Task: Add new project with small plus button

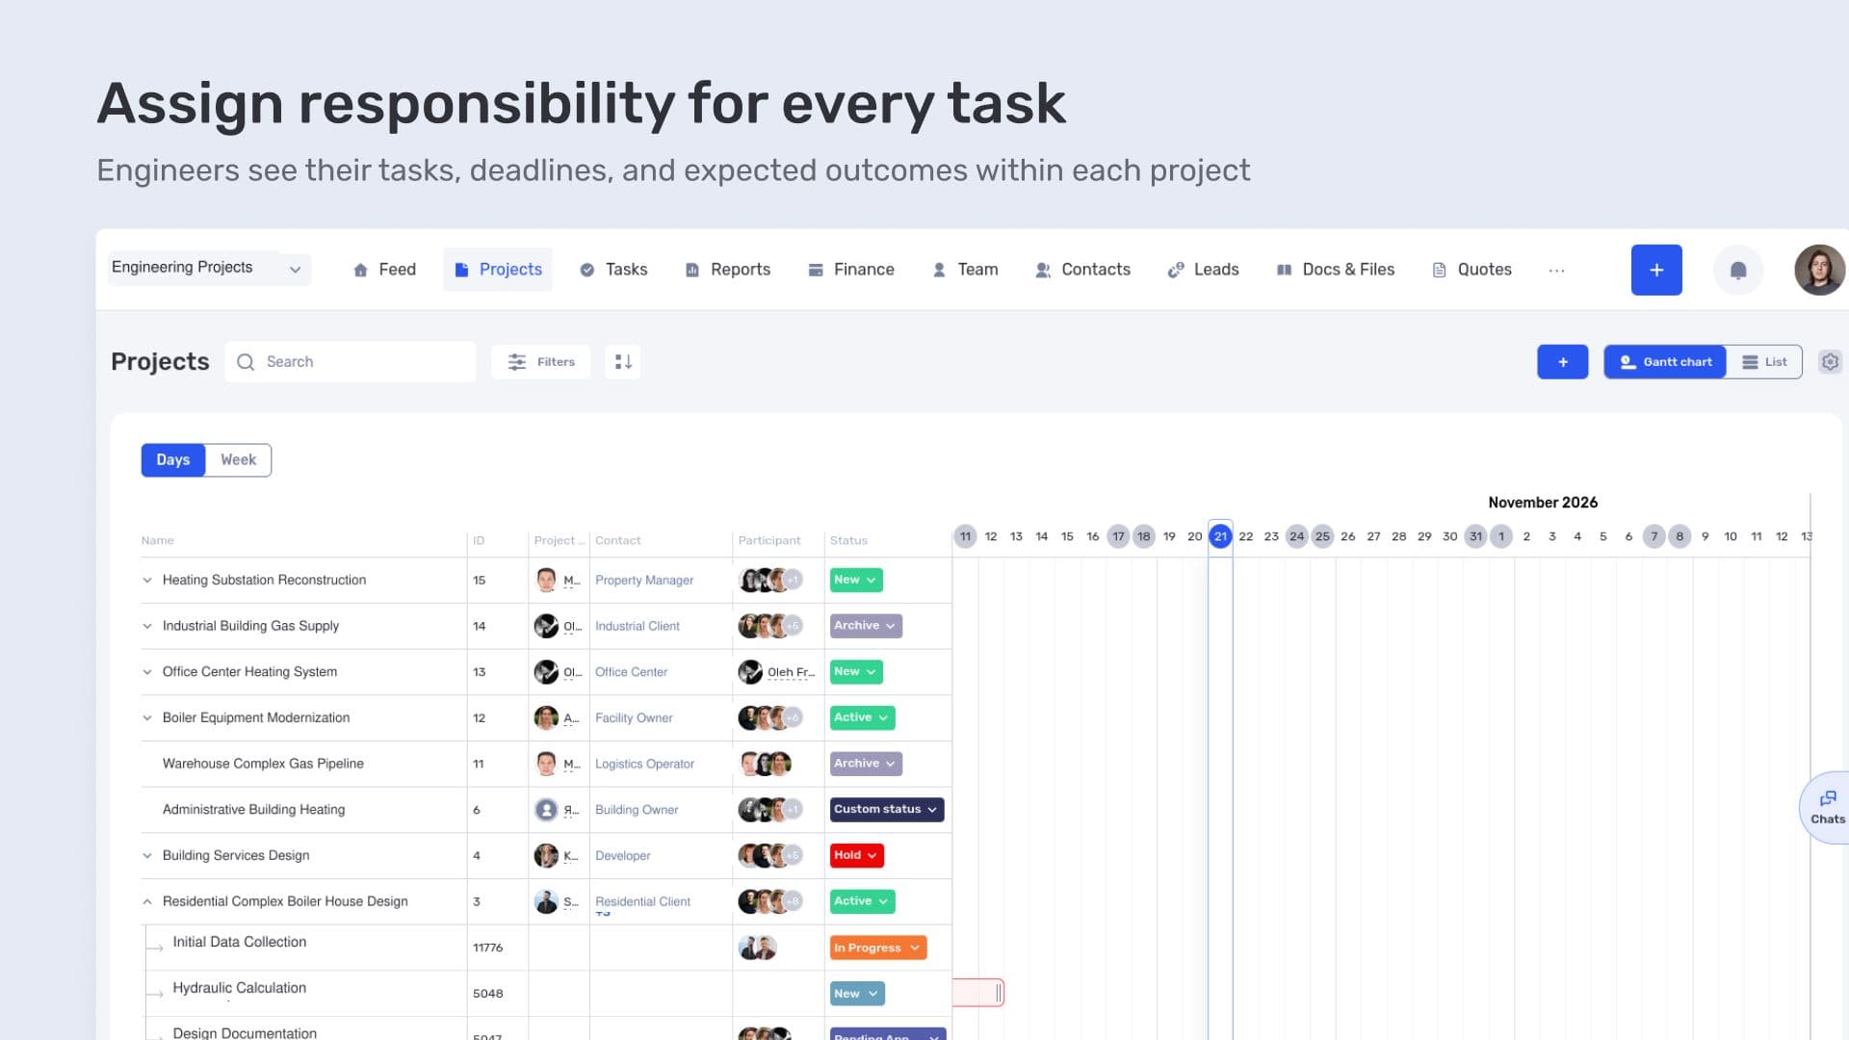Action: 1562,362
